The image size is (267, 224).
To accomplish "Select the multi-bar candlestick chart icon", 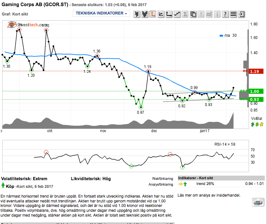I will (x=145, y=14).
